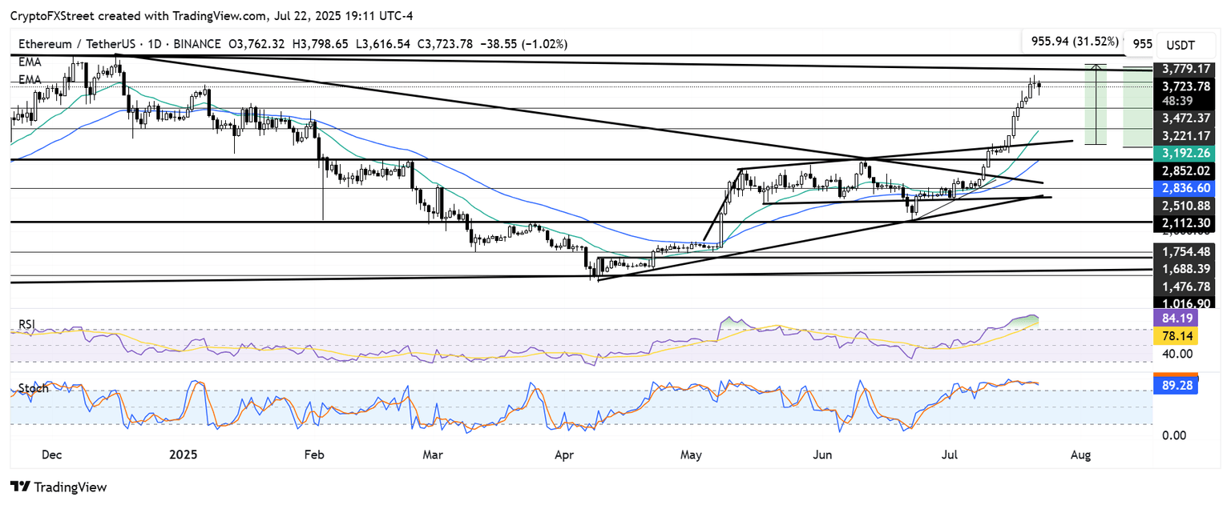Screen dimensions: 1231x505
Task: Click the RSI indicator legend label
Action: (28, 324)
